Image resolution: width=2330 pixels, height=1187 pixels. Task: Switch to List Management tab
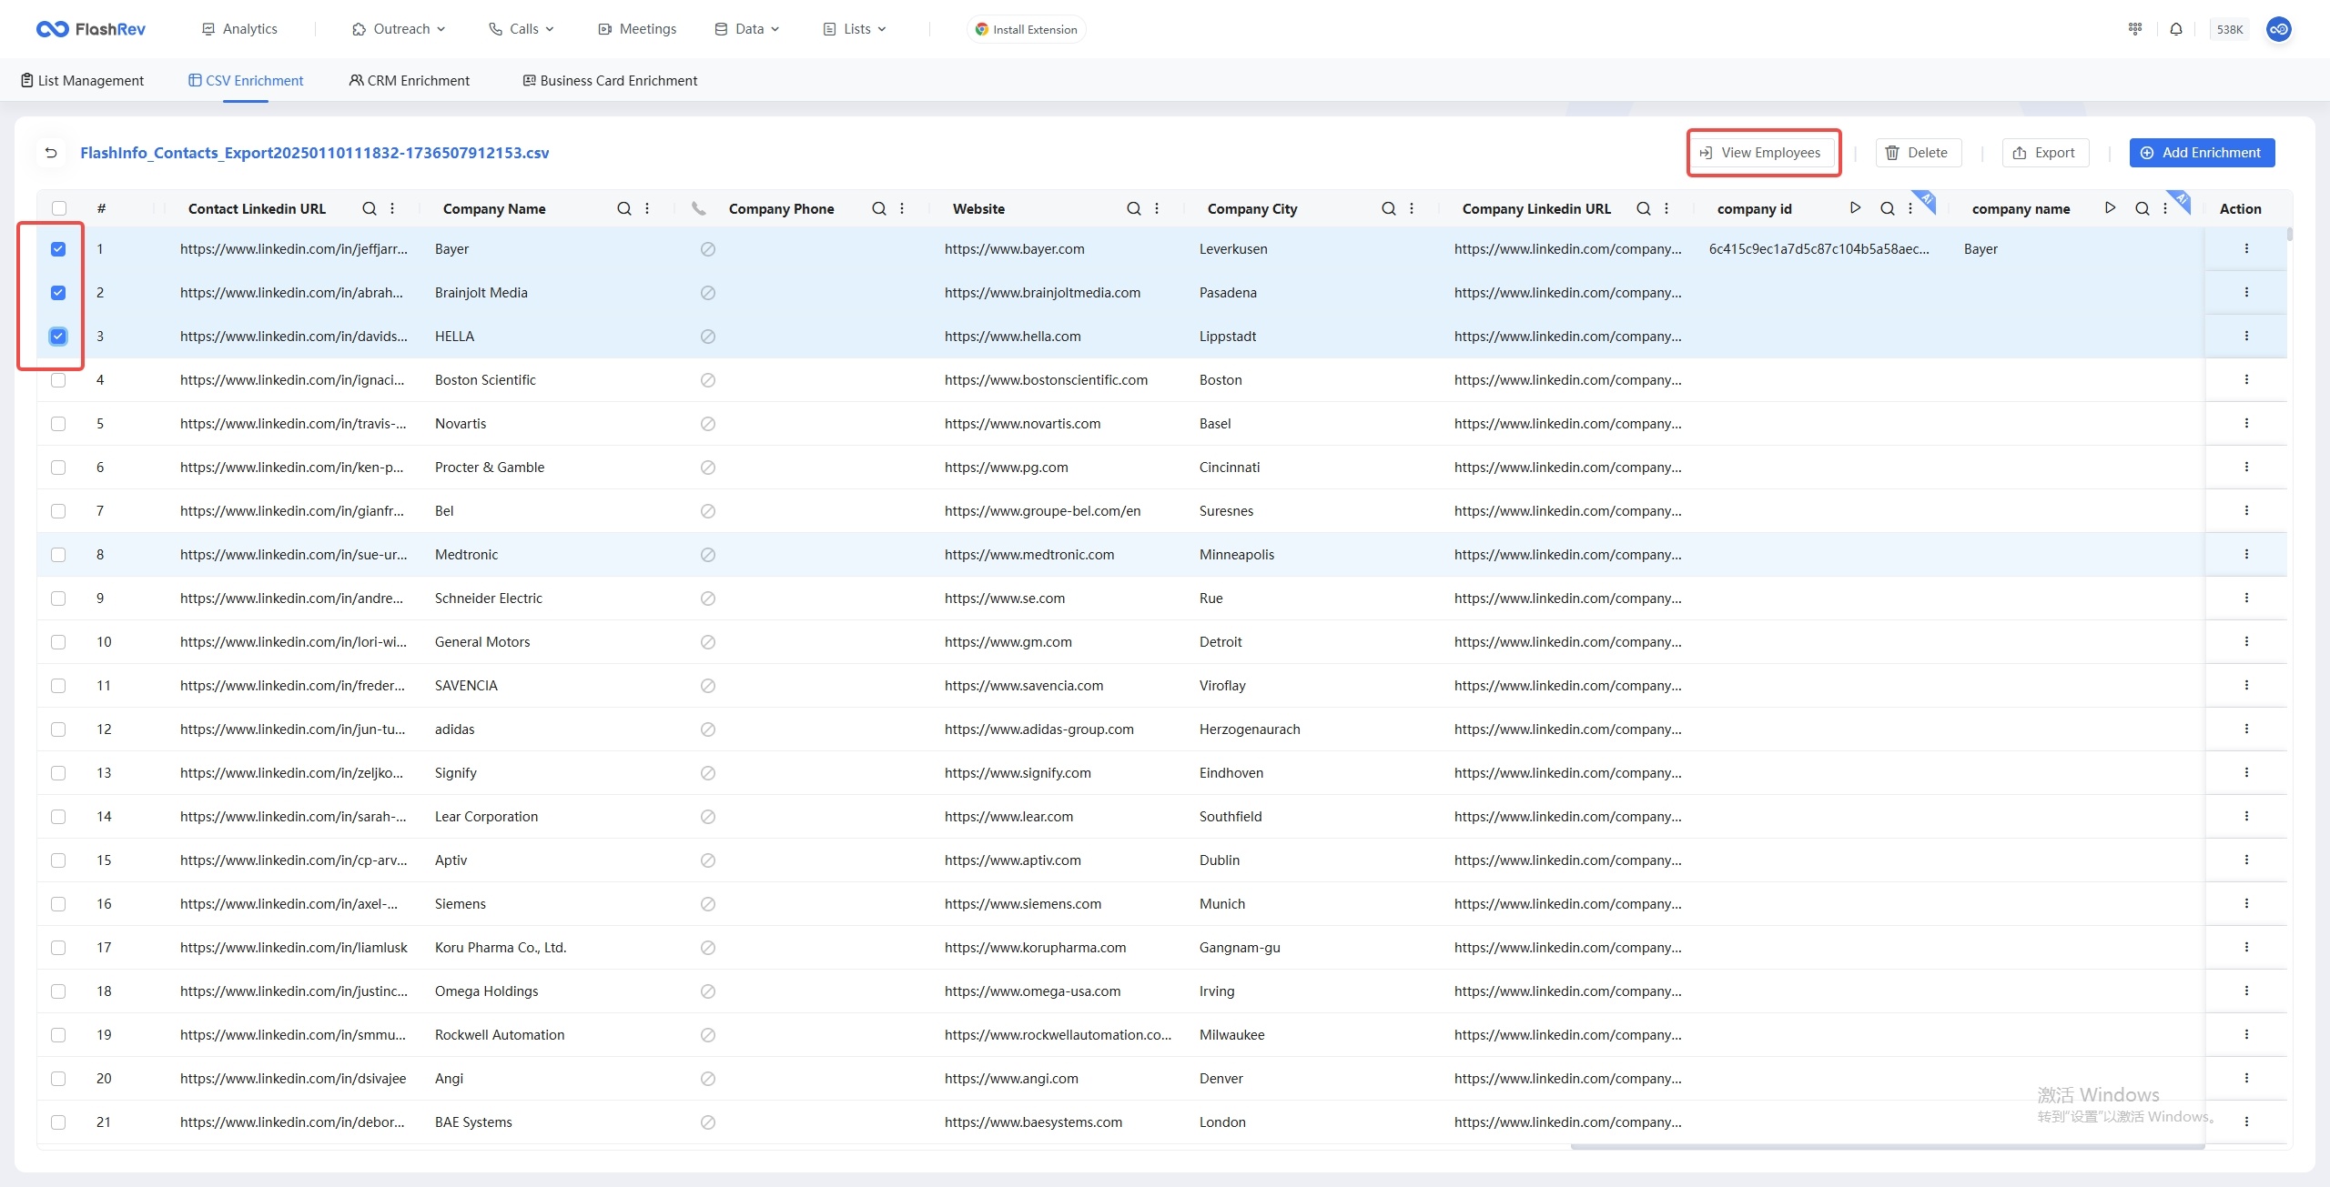point(82,80)
